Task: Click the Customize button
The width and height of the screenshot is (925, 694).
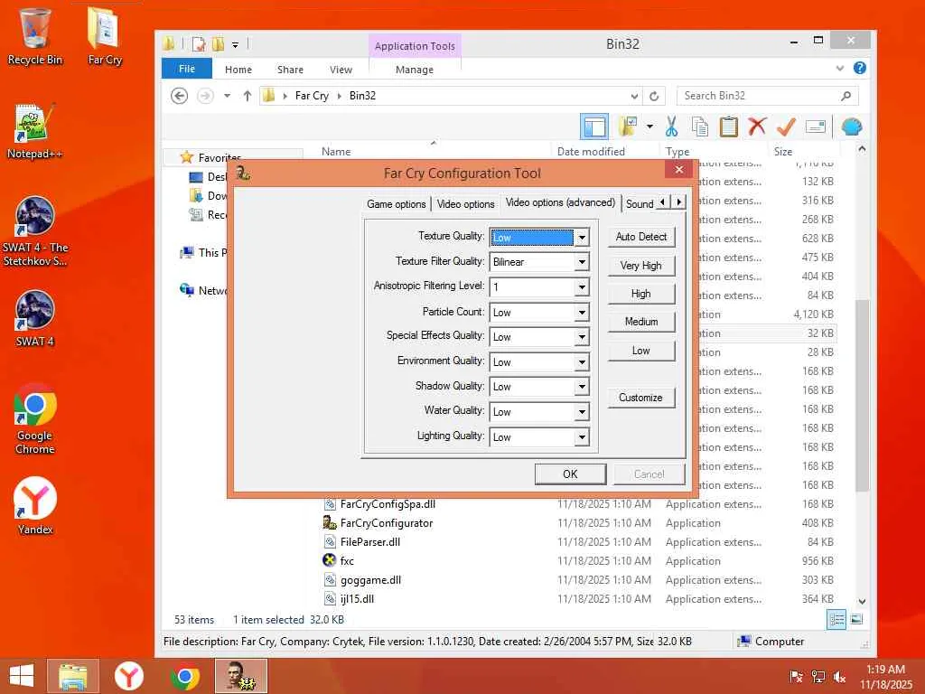Action: (641, 398)
